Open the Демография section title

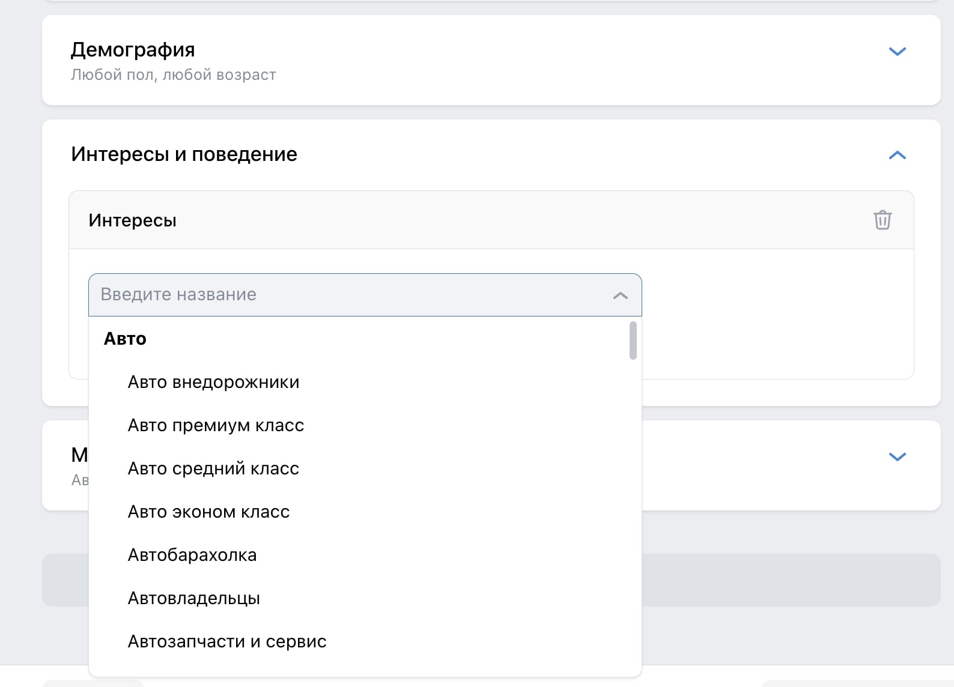[133, 49]
